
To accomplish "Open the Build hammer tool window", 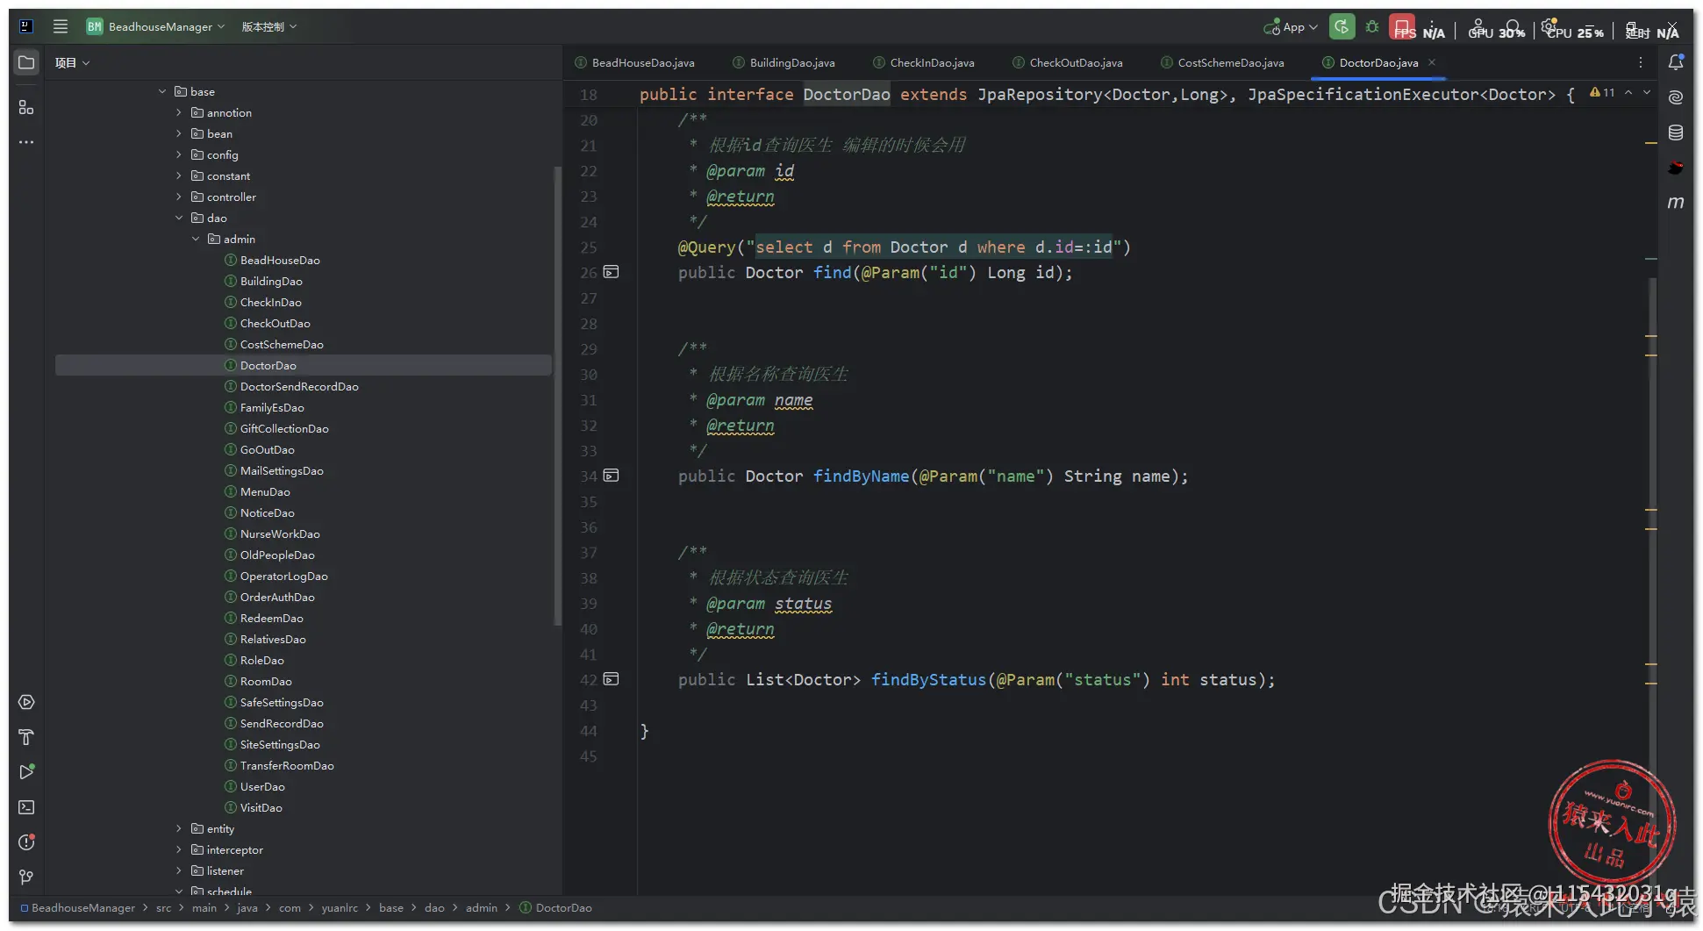I will 26,737.
